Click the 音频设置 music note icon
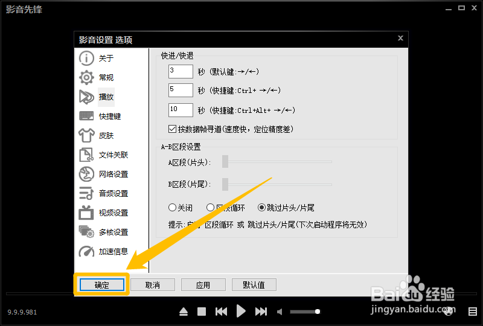The image size is (483, 326). coord(86,193)
